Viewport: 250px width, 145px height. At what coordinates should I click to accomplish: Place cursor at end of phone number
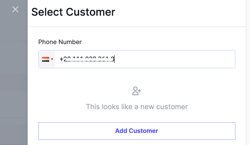point(114,59)
